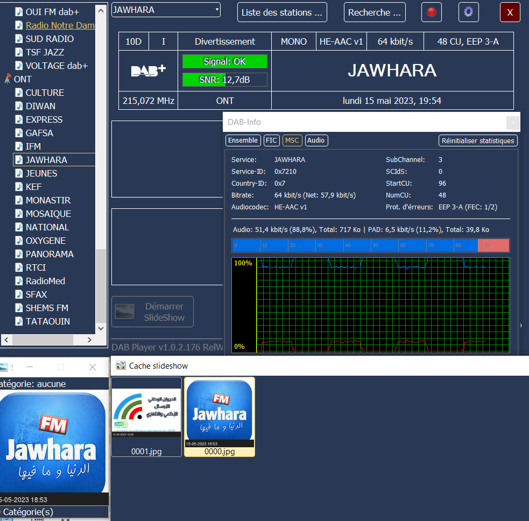Switch to the Ensemble tab in DAB-Info
529x521 pixels.
pos(243,140)
